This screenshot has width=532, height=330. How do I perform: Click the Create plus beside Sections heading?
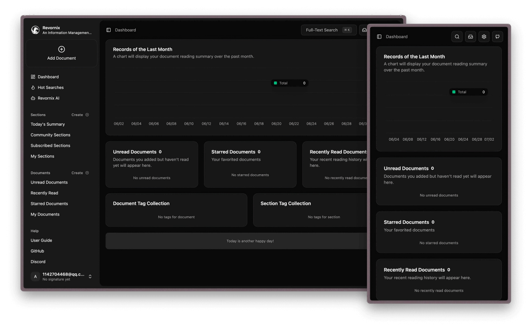point(87,115)
